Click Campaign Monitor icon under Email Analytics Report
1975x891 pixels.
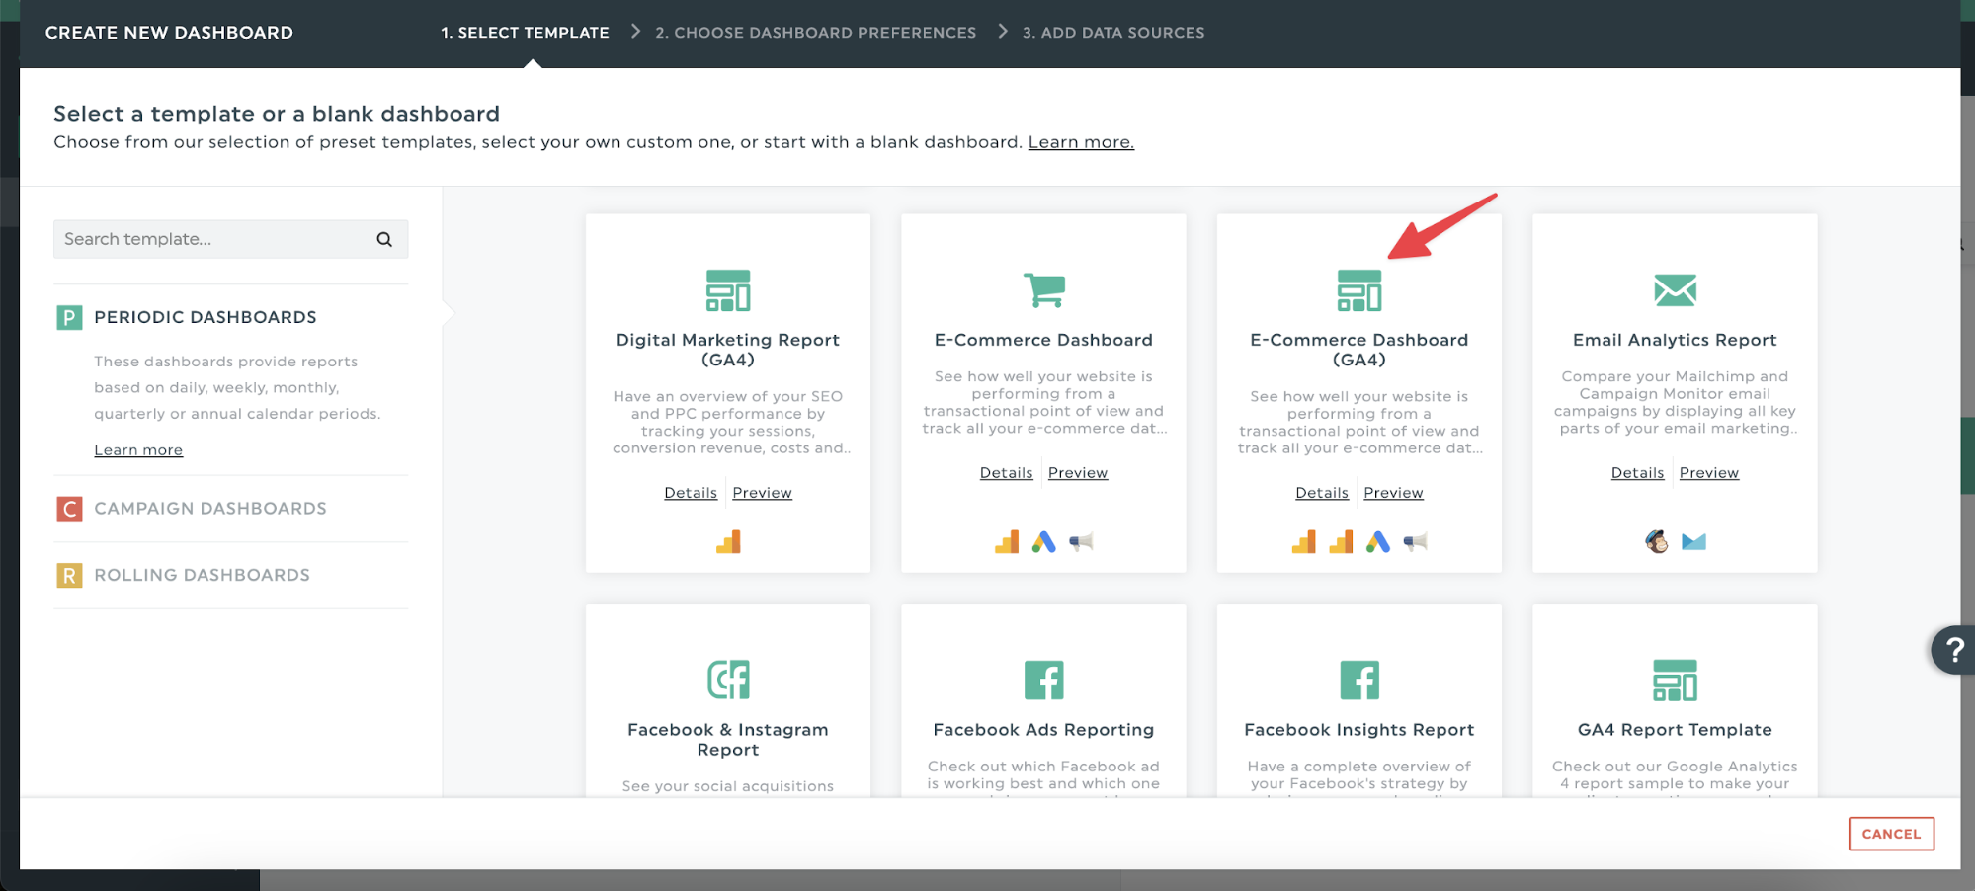[x=1693, y=541]
